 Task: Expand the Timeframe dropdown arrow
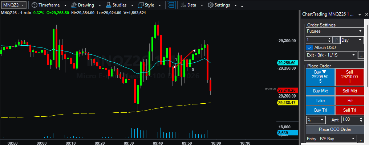(x=65, y=5)
